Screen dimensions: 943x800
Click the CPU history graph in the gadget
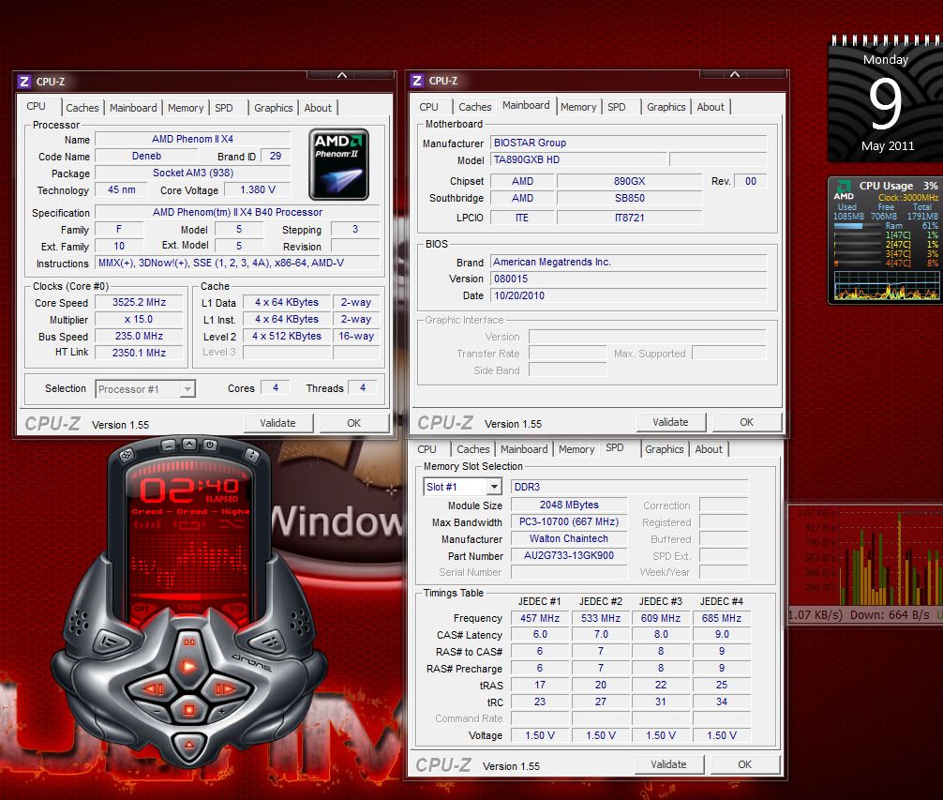point(886,285)
